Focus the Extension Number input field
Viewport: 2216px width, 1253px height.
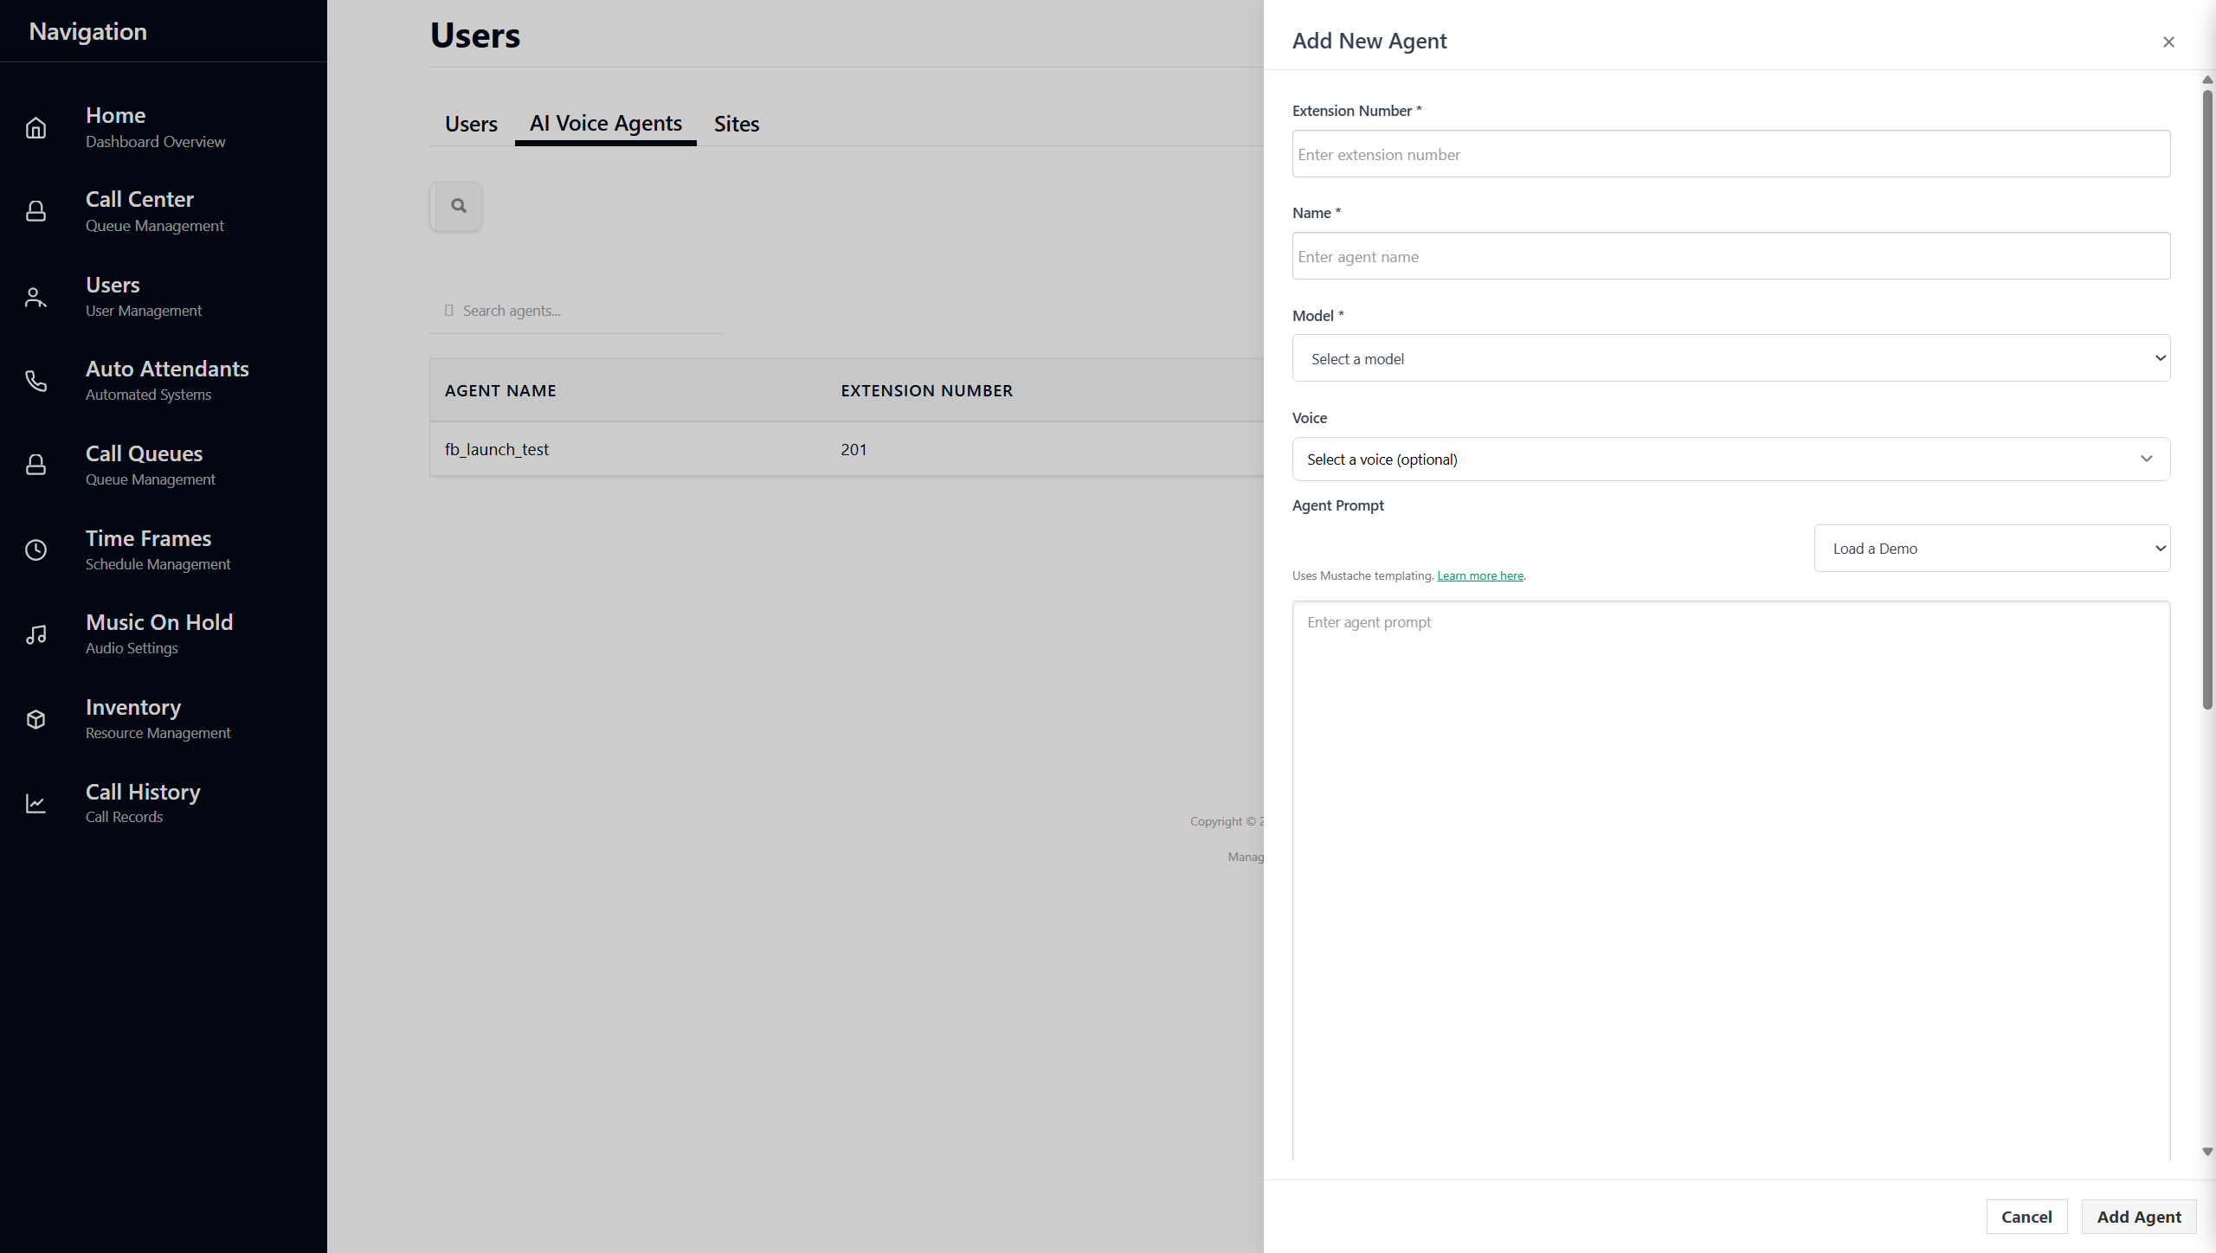(x=1730, y=155)
